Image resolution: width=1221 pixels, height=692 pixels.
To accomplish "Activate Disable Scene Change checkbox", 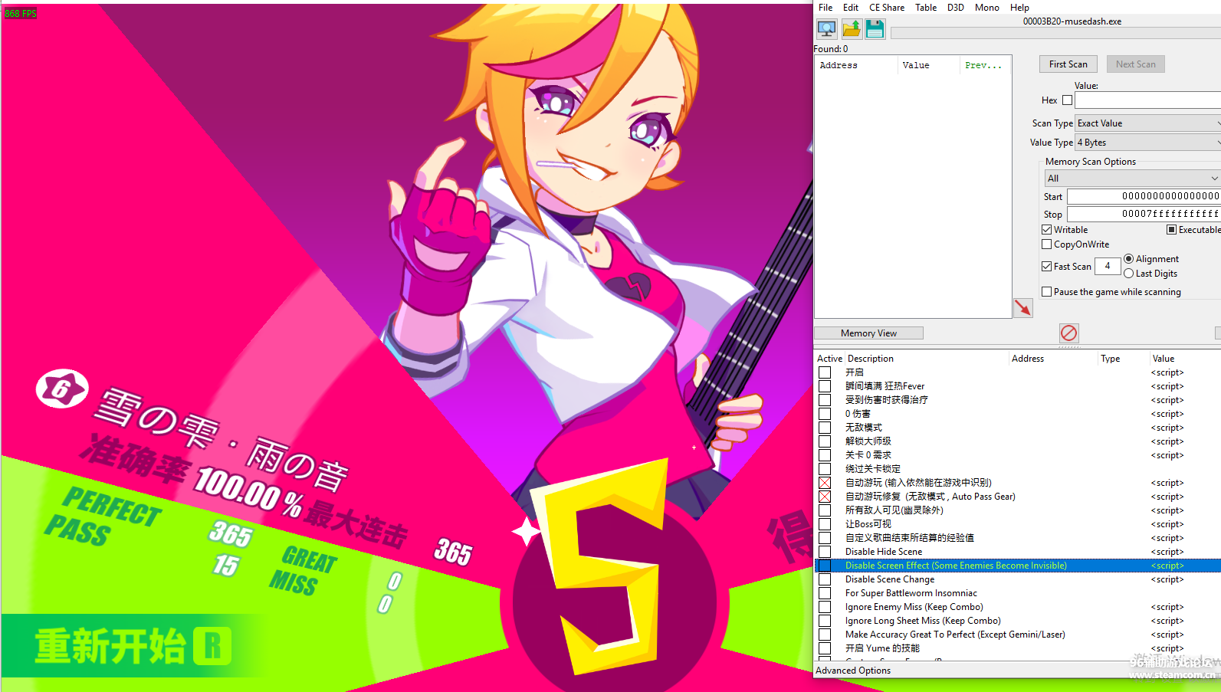I will (x=825, y=579).
